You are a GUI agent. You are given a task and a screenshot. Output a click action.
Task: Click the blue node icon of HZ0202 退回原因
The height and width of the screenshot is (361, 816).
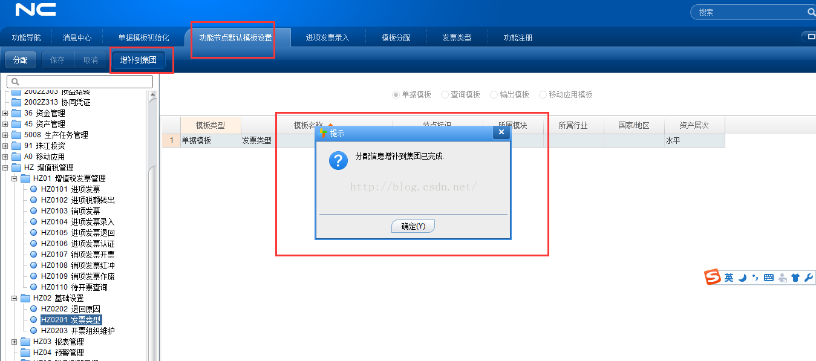point(34,309)
